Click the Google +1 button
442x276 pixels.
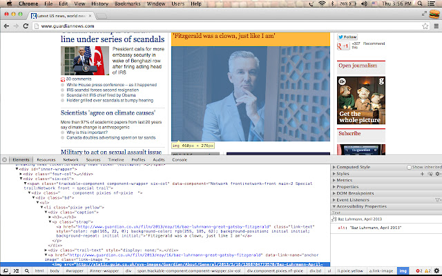tap(342, 46)
